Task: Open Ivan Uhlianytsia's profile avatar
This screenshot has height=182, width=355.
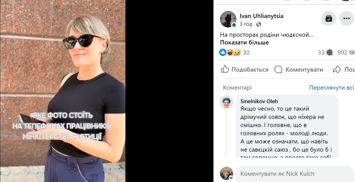Action: tap(228, 19)
